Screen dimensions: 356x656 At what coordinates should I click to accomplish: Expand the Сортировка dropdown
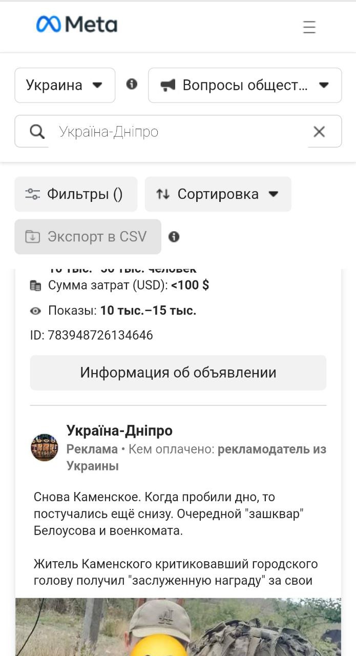218,194
